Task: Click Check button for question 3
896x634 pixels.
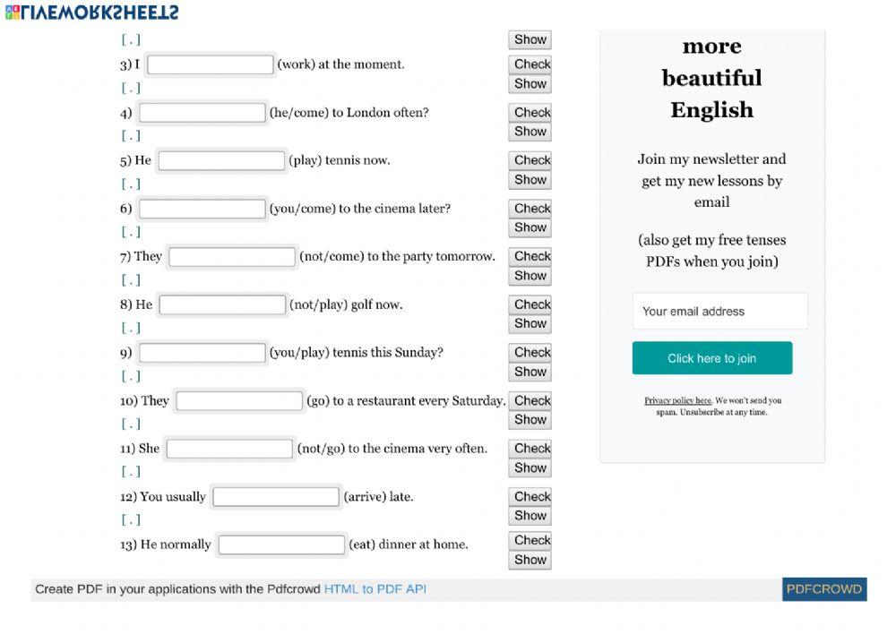Action: pyautogui.click(x=531, y=64)
